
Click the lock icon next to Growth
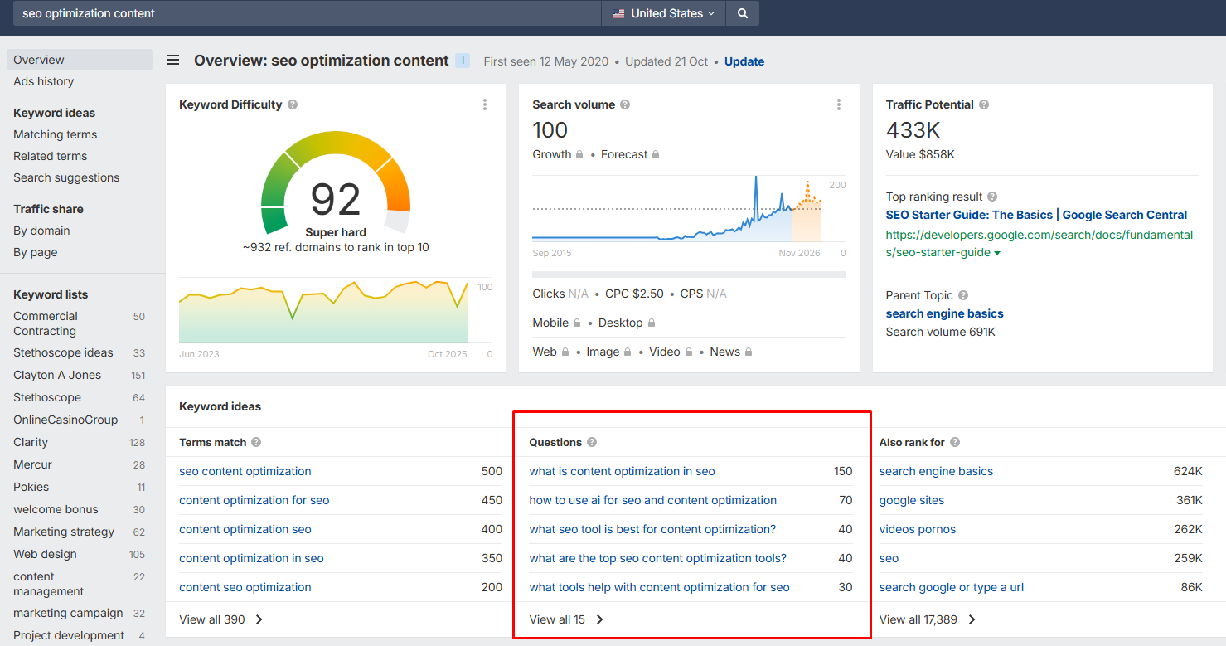click(x=579, y=154)
